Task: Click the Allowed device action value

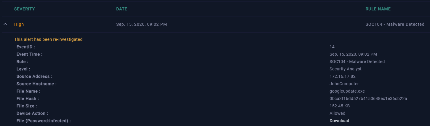Action: (337, 113)
